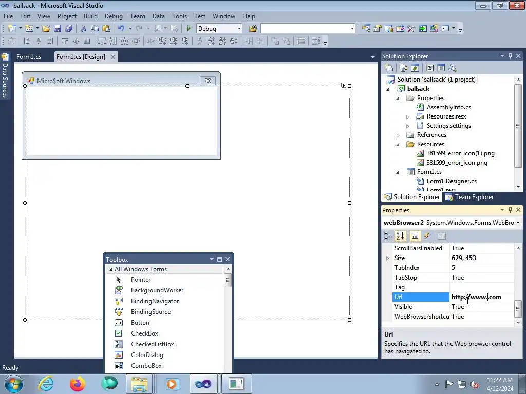Click the Make Same Size icon

coord(124,41)
